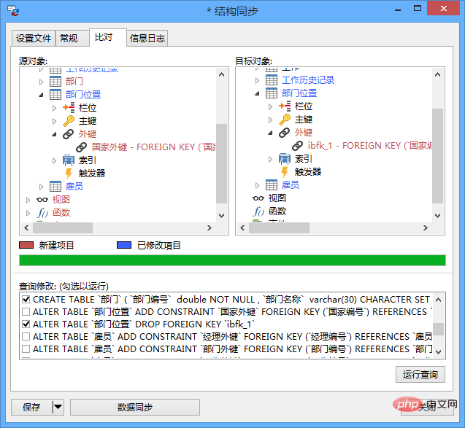
Task: Click the target 栏位 columns icon
Action: pyautogui.click(x=285, y=106)
